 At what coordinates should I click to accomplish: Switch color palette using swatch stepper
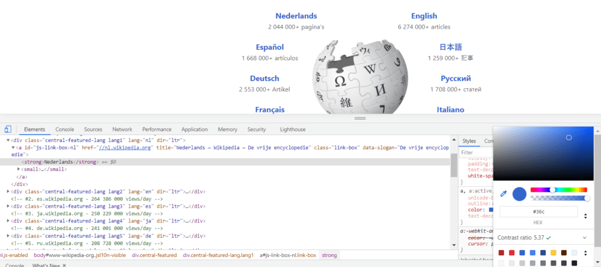(585, 253)
